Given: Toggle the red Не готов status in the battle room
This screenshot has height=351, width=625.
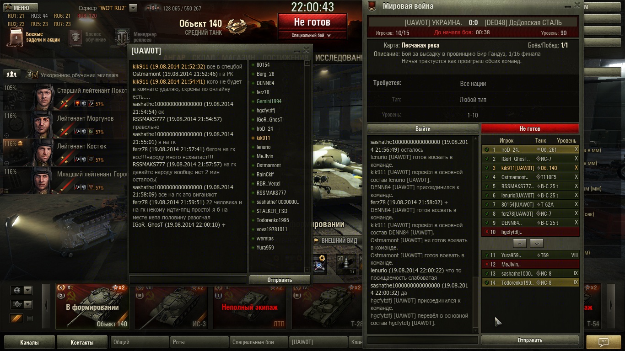Looking at the screenshot, I should pyautogui.click(x=530, y=129).
